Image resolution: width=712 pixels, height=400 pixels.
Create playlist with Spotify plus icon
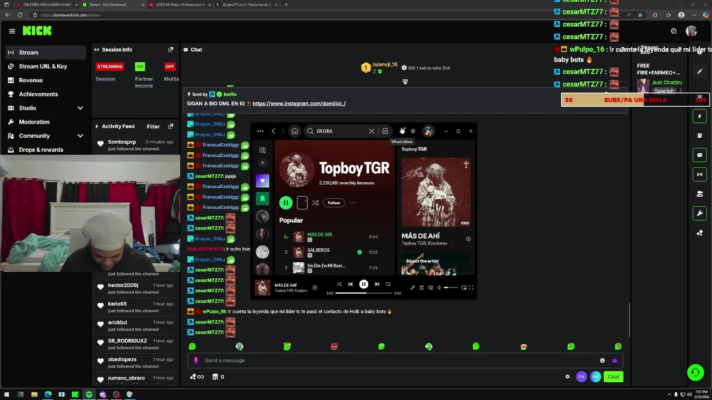(263, 163)
